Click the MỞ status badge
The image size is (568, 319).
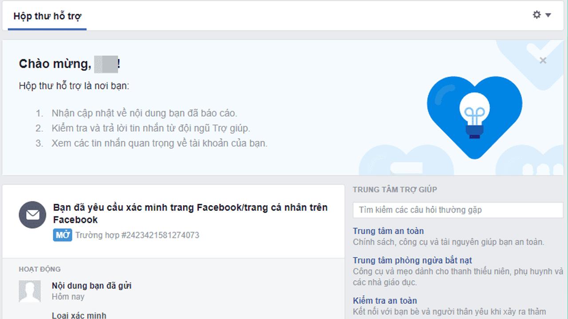click(x=63, y=235)
